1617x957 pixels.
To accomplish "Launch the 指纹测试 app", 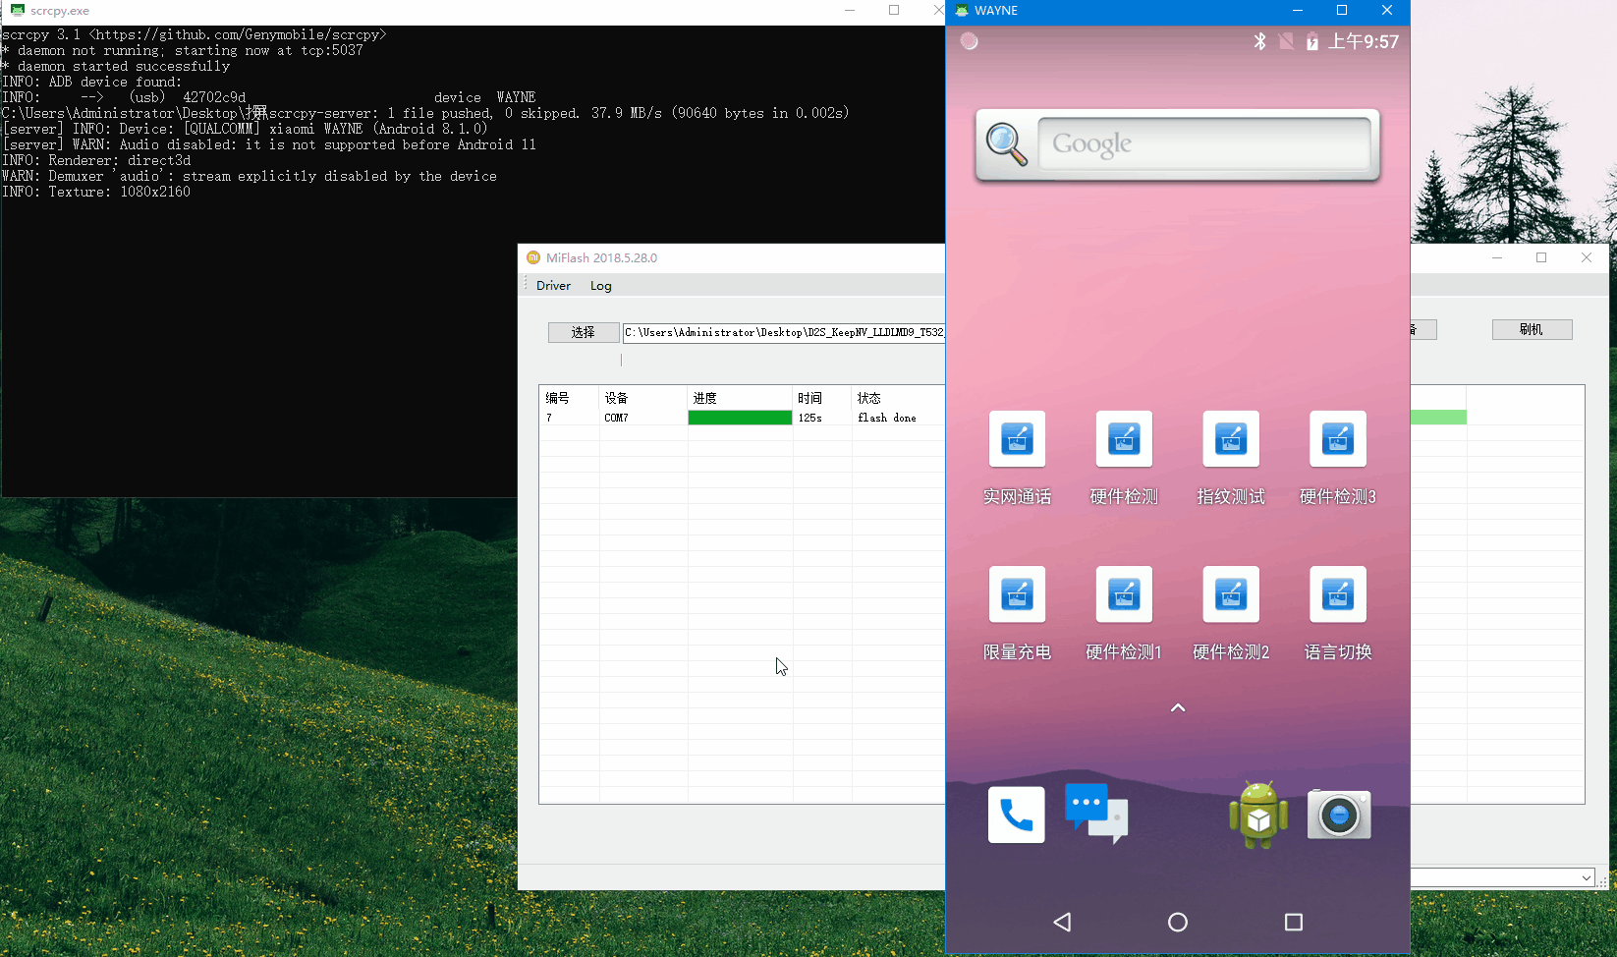I will click(x=1231, y=439).
